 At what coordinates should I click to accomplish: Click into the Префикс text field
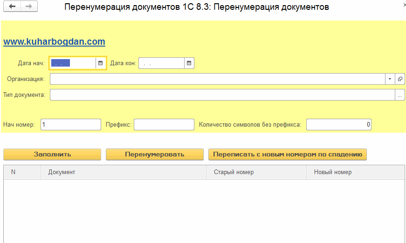click(x=164, y=124)
